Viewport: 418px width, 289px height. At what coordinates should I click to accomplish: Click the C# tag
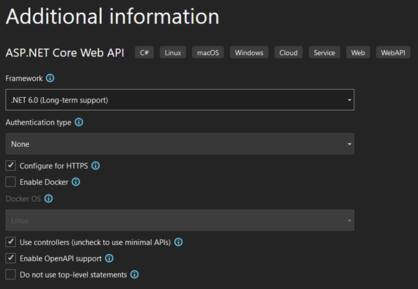(x=144, y=52)
